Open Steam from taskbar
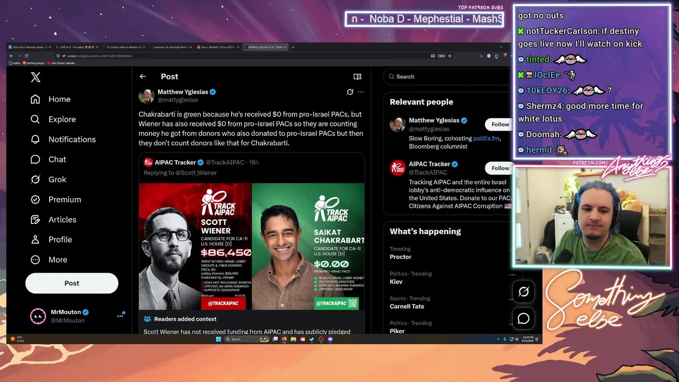The image size is (679, 382). pyautogui.click(x=311, y=339)
